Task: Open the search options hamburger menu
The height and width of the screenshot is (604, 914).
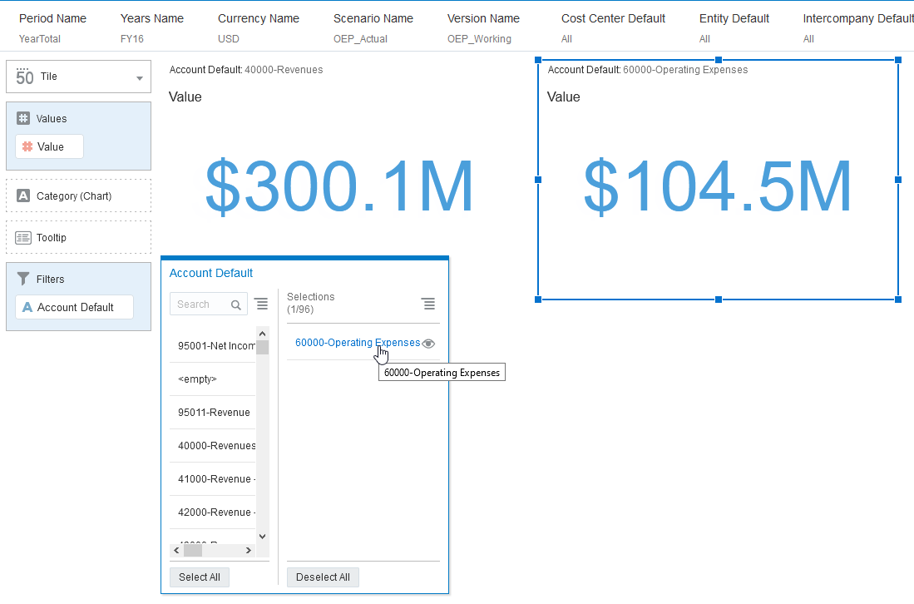Action: coord(262,304)
